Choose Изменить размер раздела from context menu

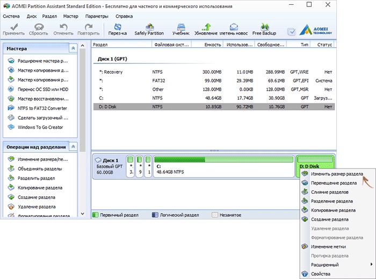337,174
